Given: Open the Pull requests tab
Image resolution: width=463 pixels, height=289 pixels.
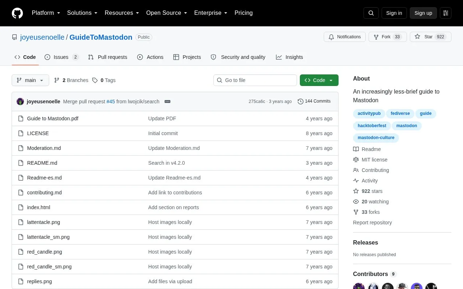Looking at the screenshot, I should (108, 57).
